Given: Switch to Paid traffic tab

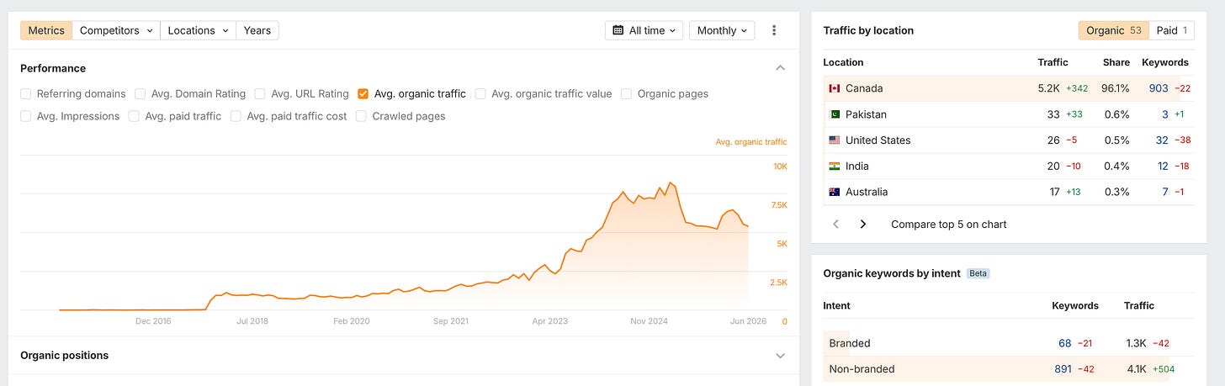Looking at the screenshot, I should pos(1172,30).
